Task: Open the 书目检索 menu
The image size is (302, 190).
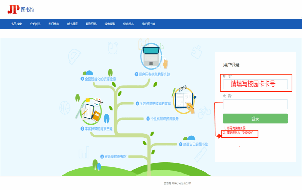Action: (16, 24)
